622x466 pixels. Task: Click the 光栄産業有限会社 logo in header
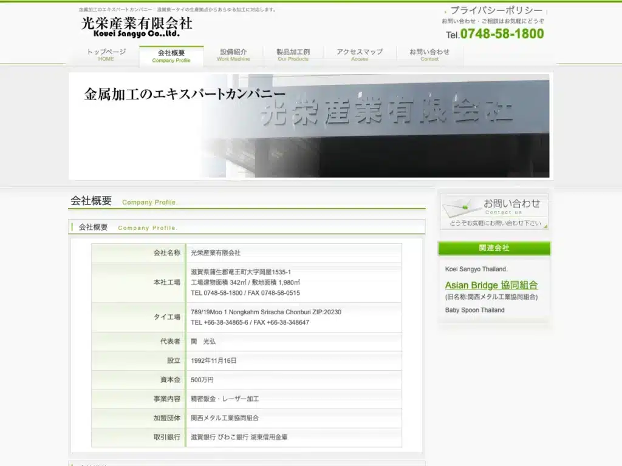137,27
